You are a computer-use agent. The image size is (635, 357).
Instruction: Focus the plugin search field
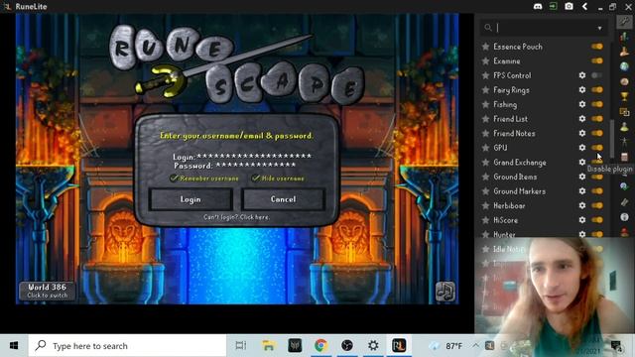(544, 28)
